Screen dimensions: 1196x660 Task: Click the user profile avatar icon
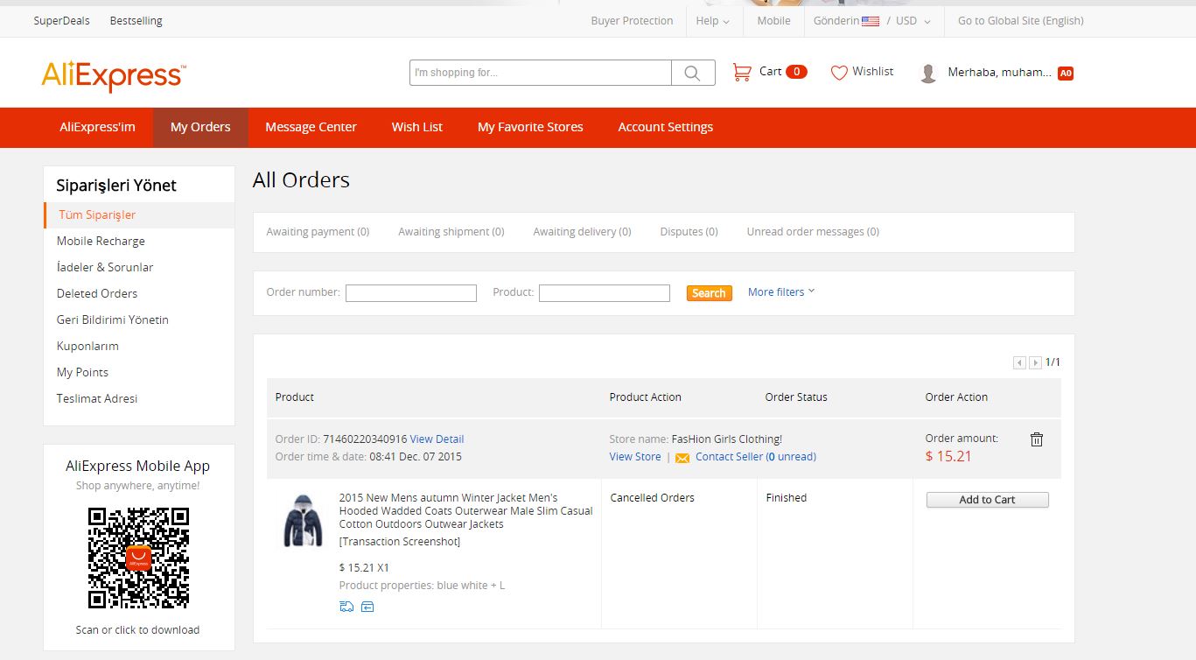[x=928, y=74]
